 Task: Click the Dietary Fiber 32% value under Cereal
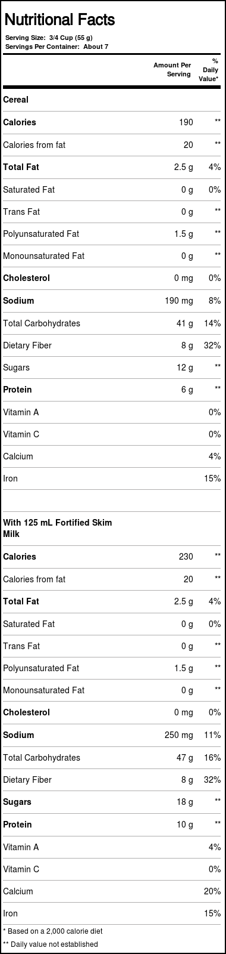(212, 345)
